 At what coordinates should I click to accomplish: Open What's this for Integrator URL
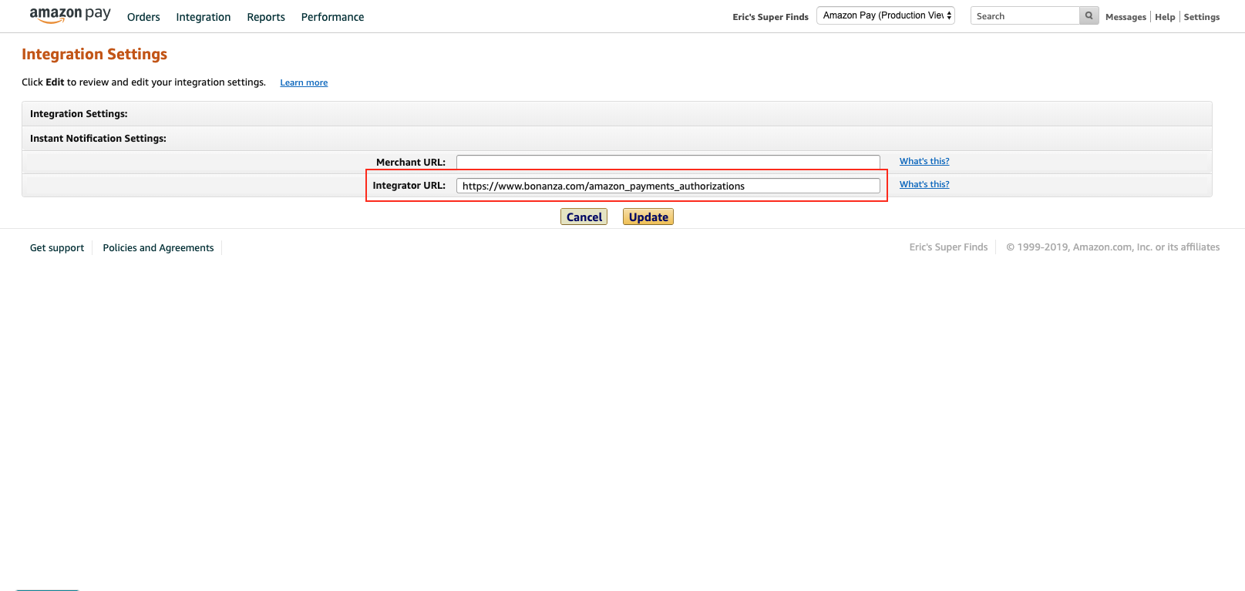924,184
